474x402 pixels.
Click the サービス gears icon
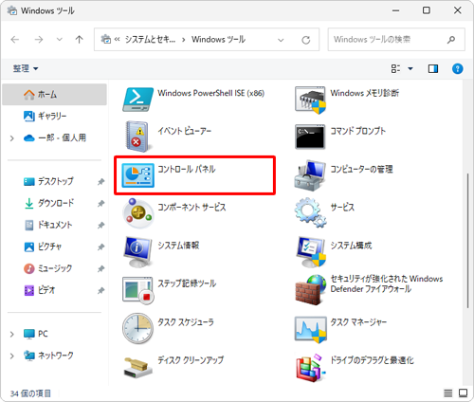click(310, 213)
